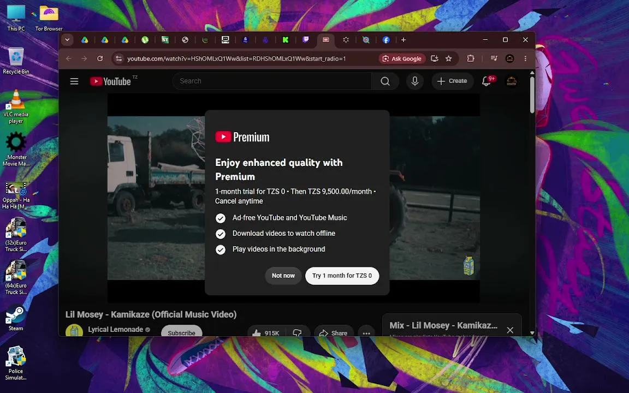
Task: Click the browser address bar URL
Action: pos(236,58)
